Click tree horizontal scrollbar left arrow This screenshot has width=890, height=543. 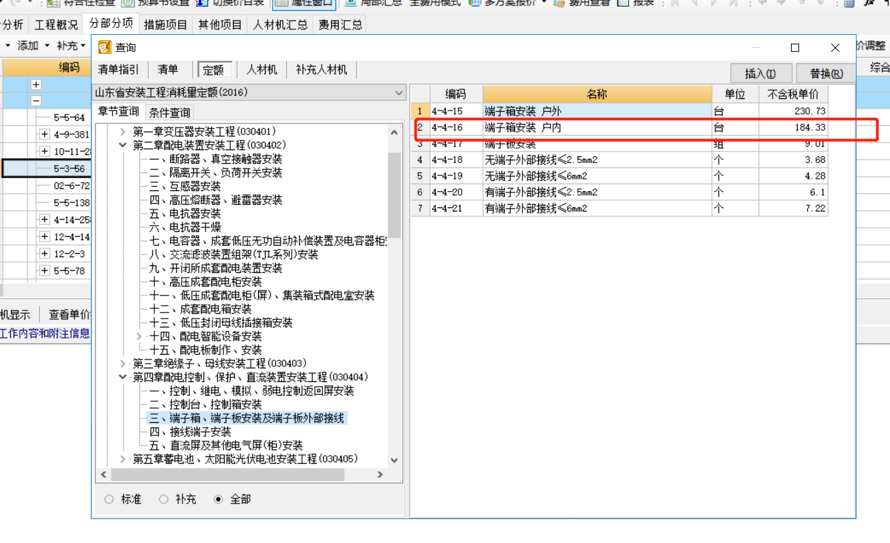click(x=104, y=475)
